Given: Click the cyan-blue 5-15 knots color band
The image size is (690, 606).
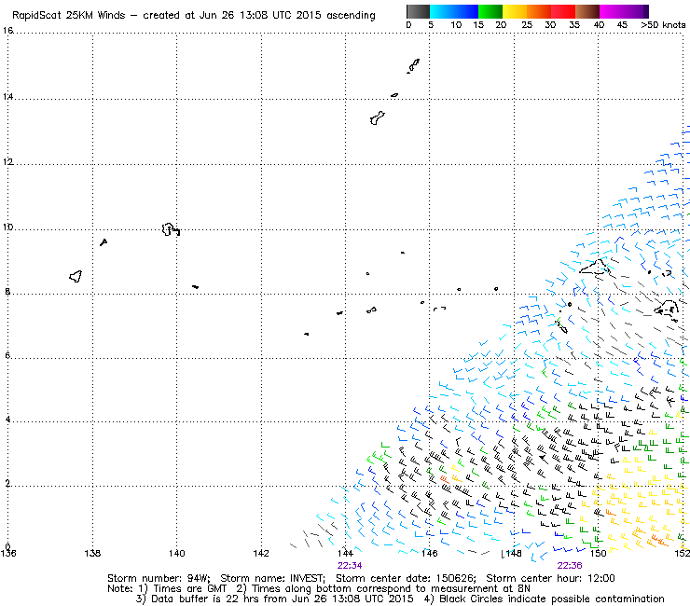Looking at the screenshot, I should [x=454, y=11].
